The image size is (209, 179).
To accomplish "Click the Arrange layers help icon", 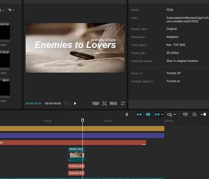I will tap(152, 82).
